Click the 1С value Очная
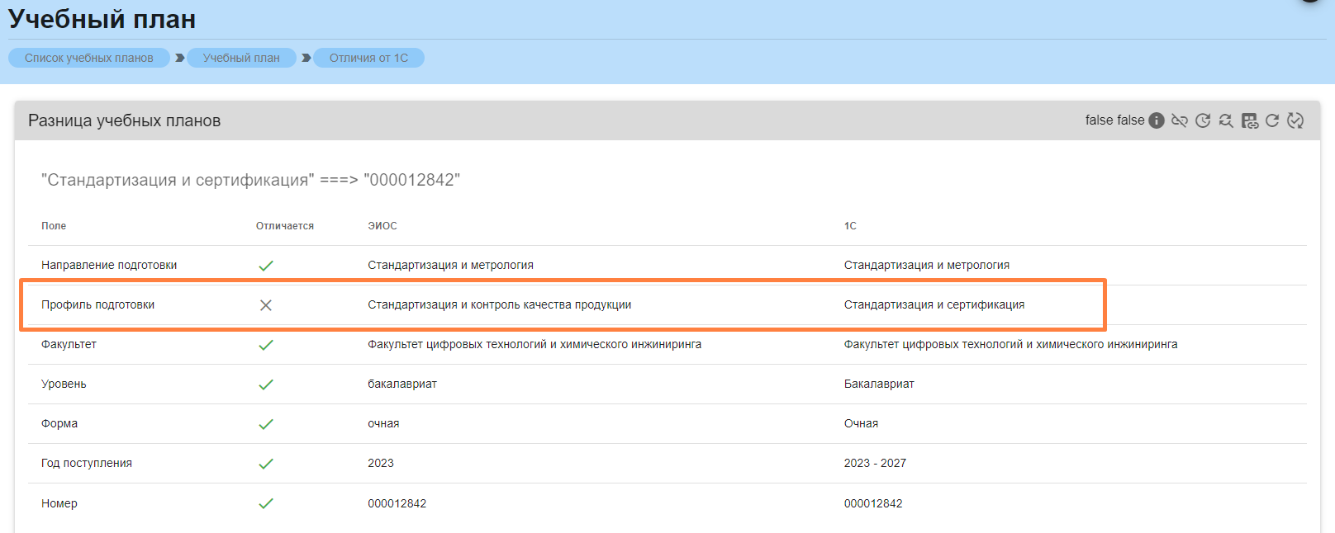Screen dimensions: 1335x533 [861, 423]
